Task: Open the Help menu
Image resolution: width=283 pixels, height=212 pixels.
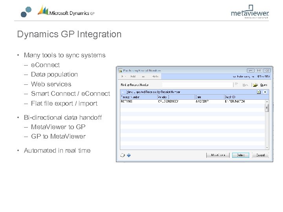Action: pos(155,77)
